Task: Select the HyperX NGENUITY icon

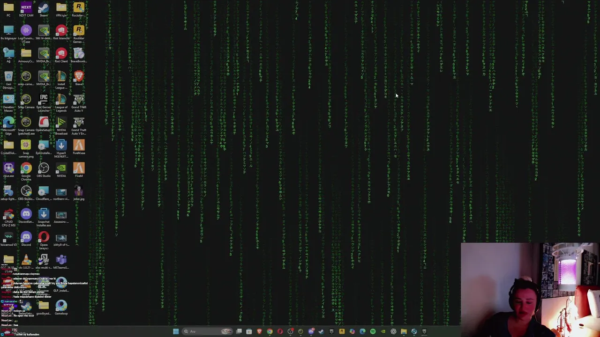Action: [61, 148]
